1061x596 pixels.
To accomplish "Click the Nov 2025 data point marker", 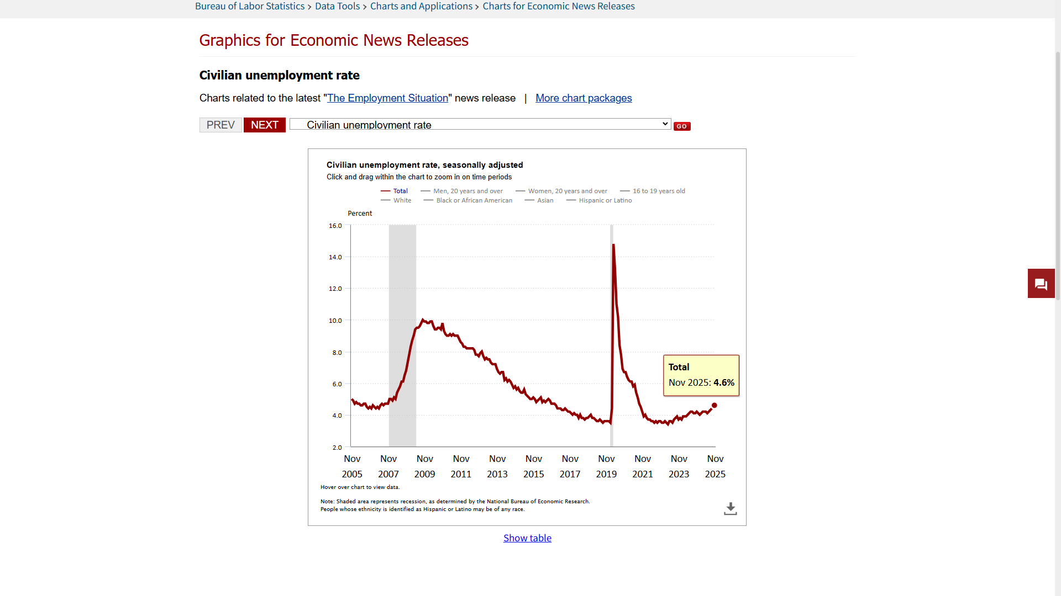I will pos(714,406).
